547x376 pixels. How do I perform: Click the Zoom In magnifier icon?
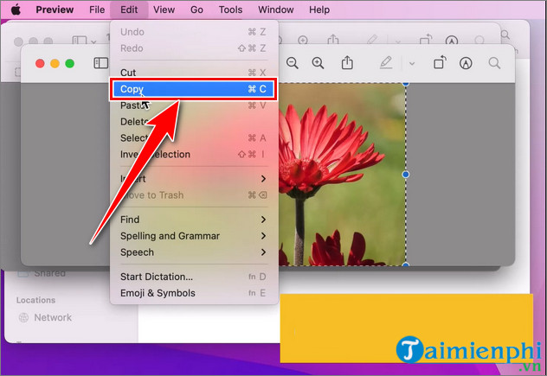[318, 63]
